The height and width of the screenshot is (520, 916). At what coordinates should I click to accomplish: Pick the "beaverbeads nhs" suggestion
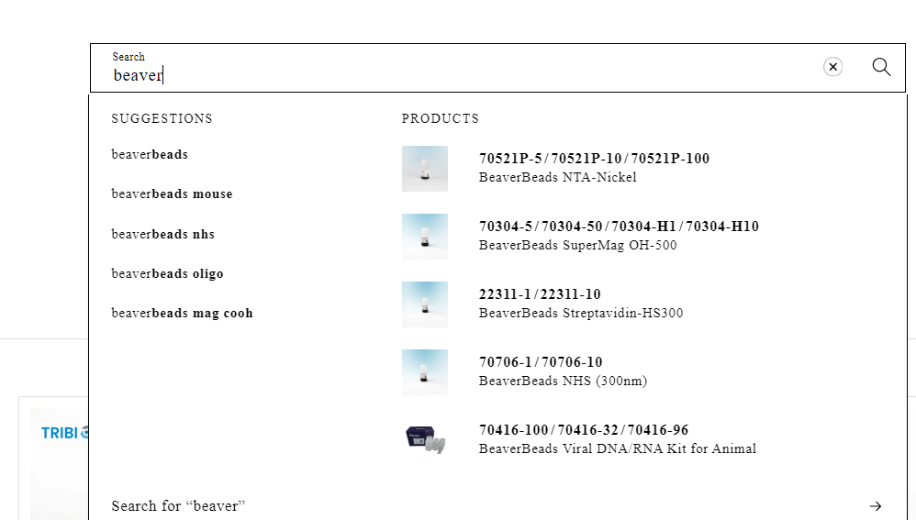(162, 235)
